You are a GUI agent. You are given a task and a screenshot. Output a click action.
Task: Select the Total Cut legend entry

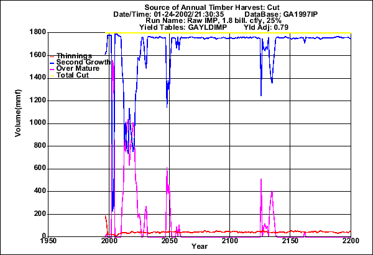point(72,75)
